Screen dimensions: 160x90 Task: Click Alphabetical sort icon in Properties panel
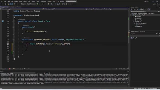(x=133, y=38)
